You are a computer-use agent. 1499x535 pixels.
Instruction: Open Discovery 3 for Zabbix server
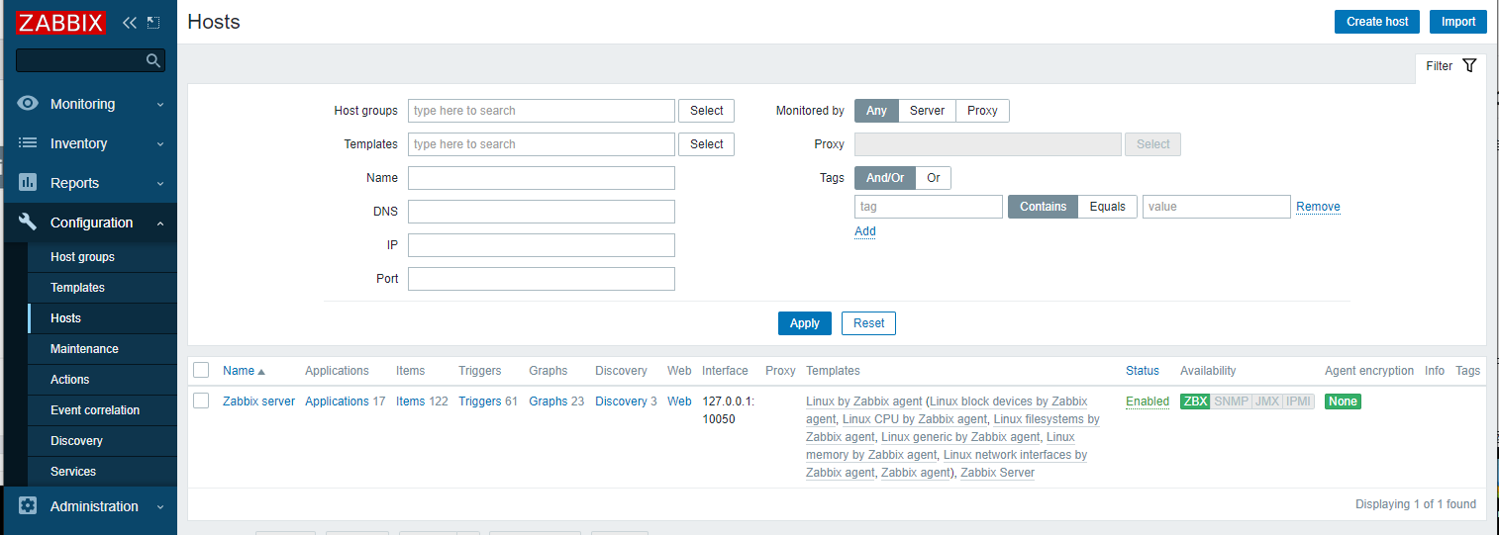(x=621, y=401)
